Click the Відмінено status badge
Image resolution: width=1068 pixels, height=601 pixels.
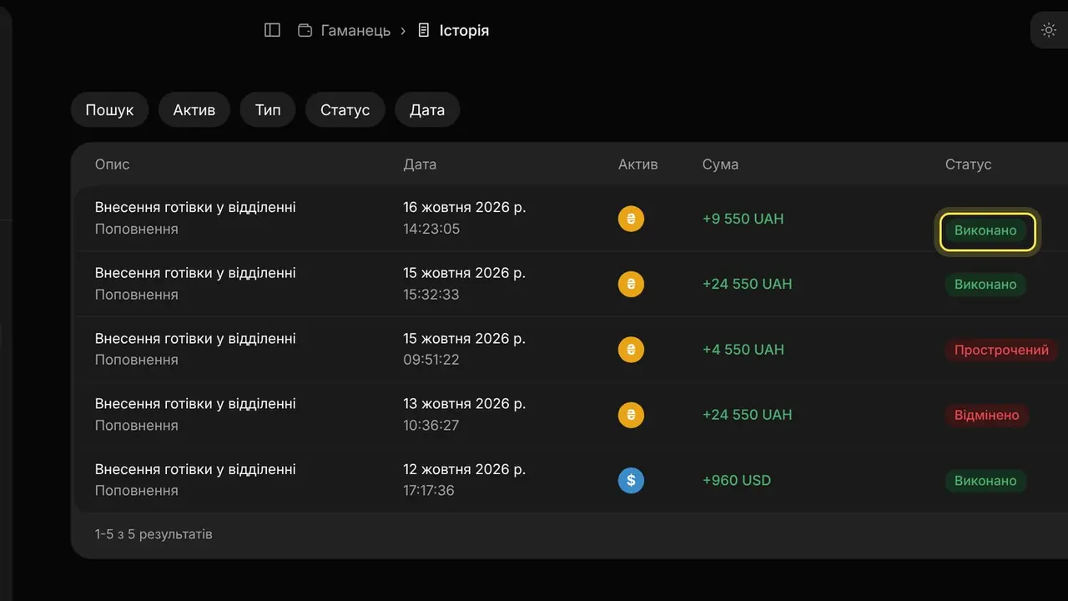pyautogui.click(x=986, y=415)
